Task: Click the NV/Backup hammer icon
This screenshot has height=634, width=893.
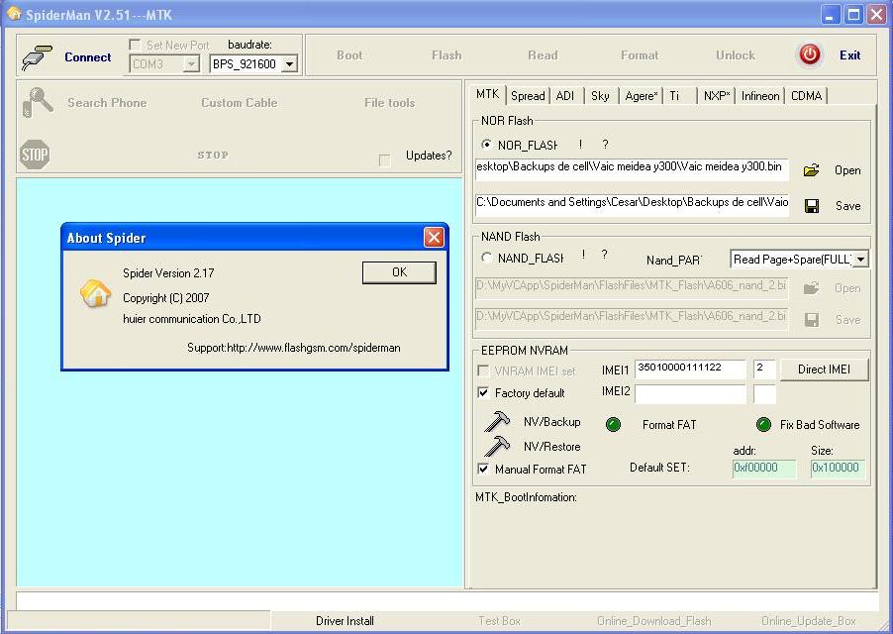Action: pyautogui.click(x=497, y=422)
